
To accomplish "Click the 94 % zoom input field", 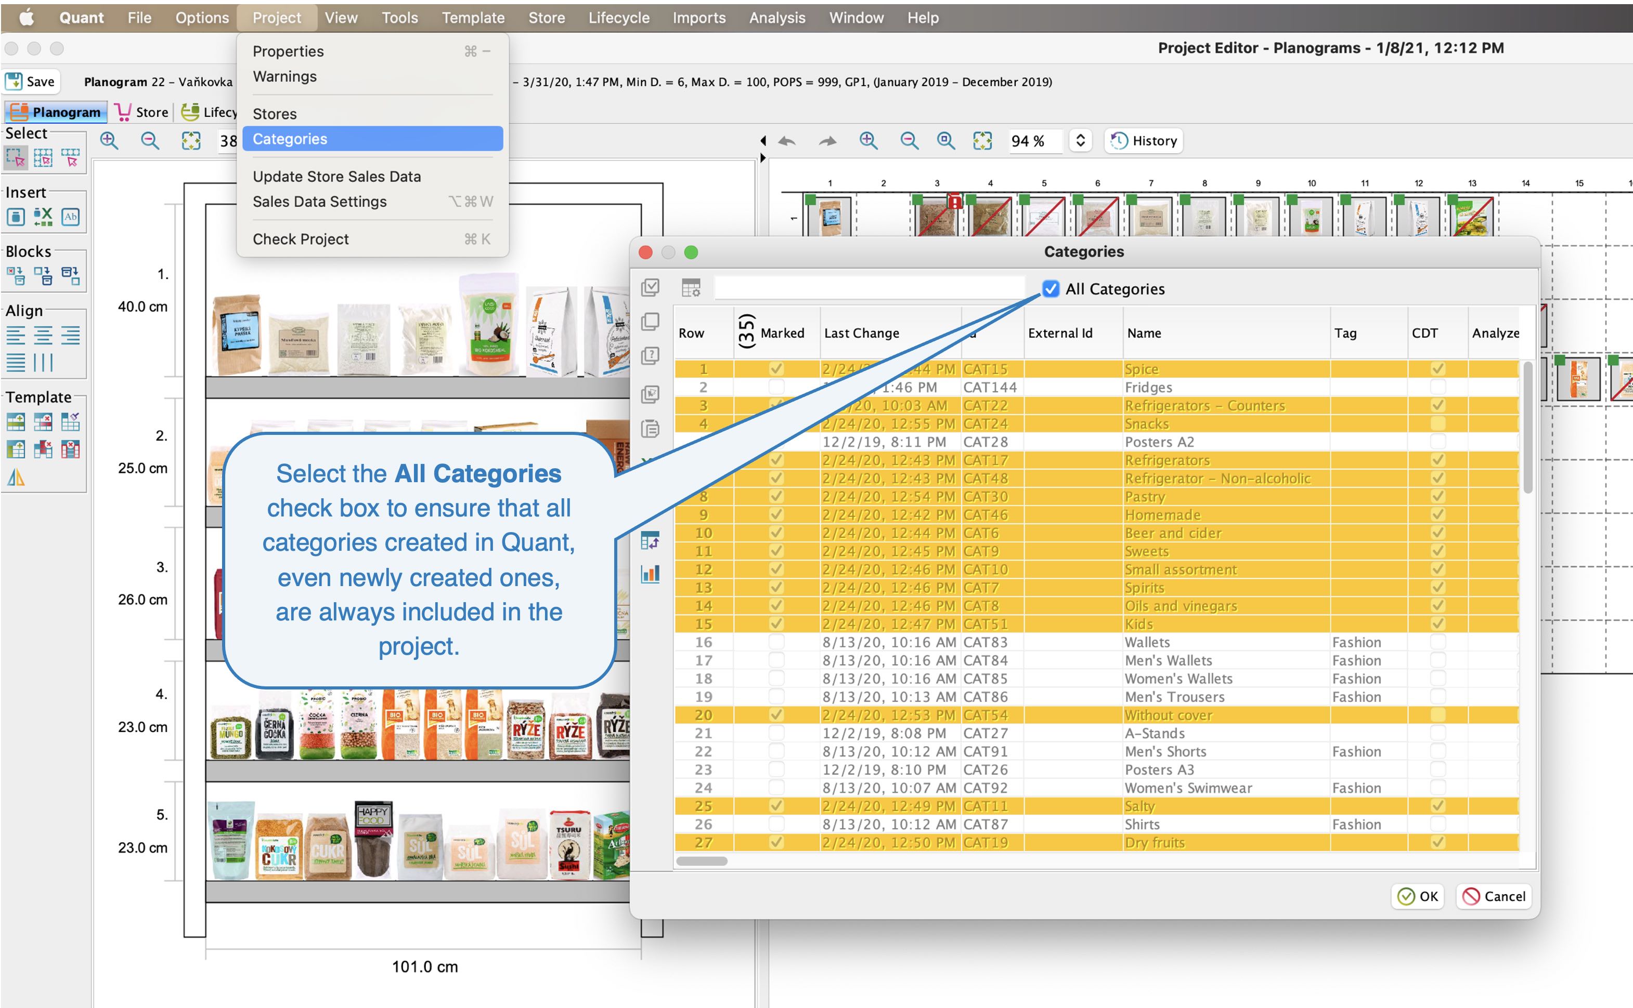I will [x=1035, y=141].
